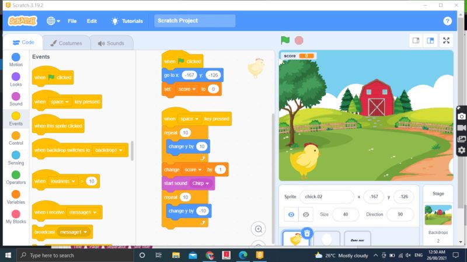Image resolution: width=467 pixels, height=262 pixels.
Task: Switch to the Code tab
Action: tap(23, 42)
